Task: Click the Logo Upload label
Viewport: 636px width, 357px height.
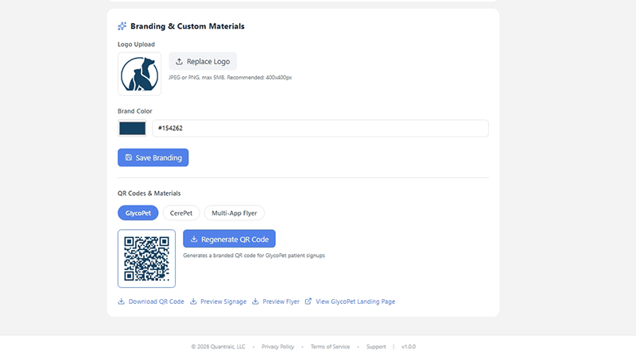Action: [x=136, y=44]
